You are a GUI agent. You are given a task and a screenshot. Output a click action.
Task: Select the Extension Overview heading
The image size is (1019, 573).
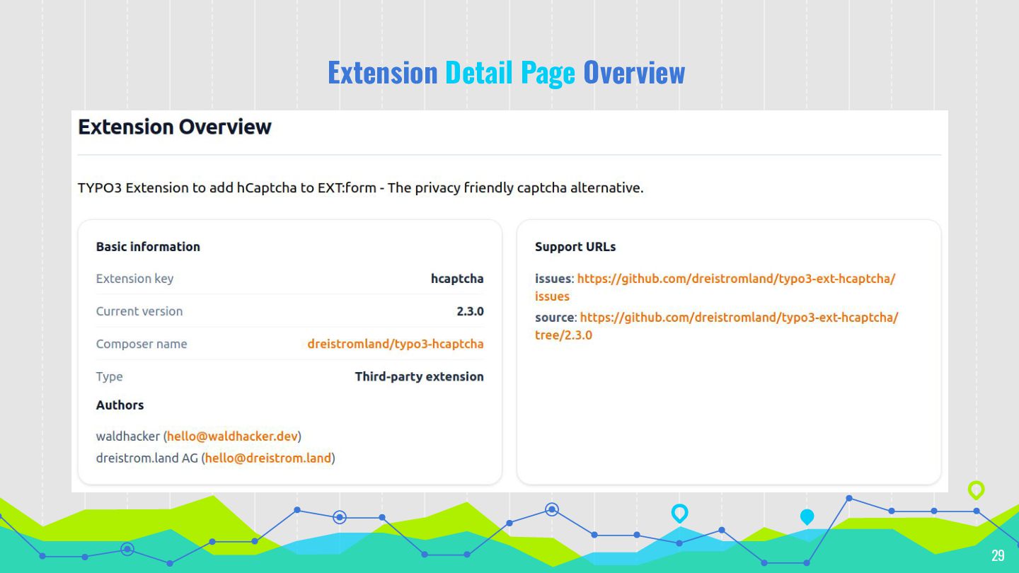(175, 127)
